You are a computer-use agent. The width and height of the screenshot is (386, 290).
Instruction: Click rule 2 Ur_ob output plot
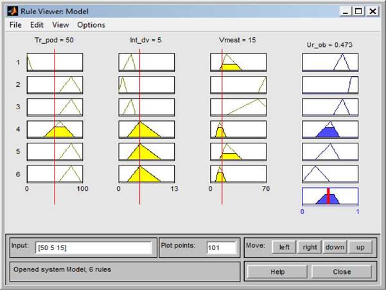click(330, 85)
